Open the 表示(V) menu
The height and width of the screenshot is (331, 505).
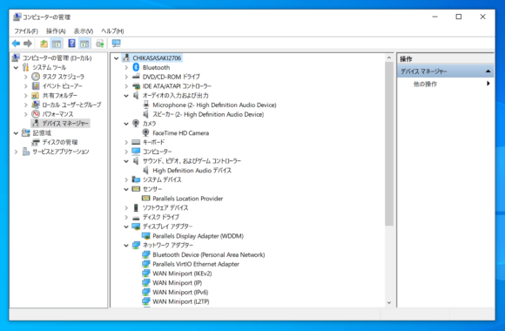84,31
